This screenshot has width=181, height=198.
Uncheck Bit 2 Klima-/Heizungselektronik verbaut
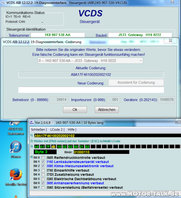(x=43, y=166)
